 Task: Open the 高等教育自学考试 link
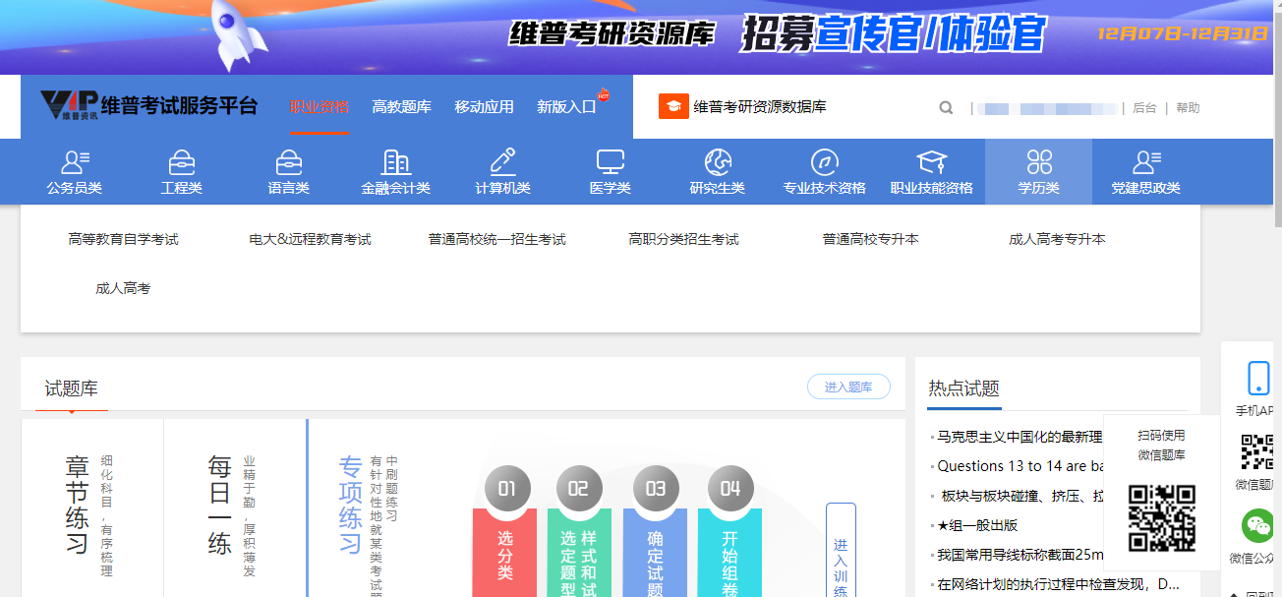124,239
